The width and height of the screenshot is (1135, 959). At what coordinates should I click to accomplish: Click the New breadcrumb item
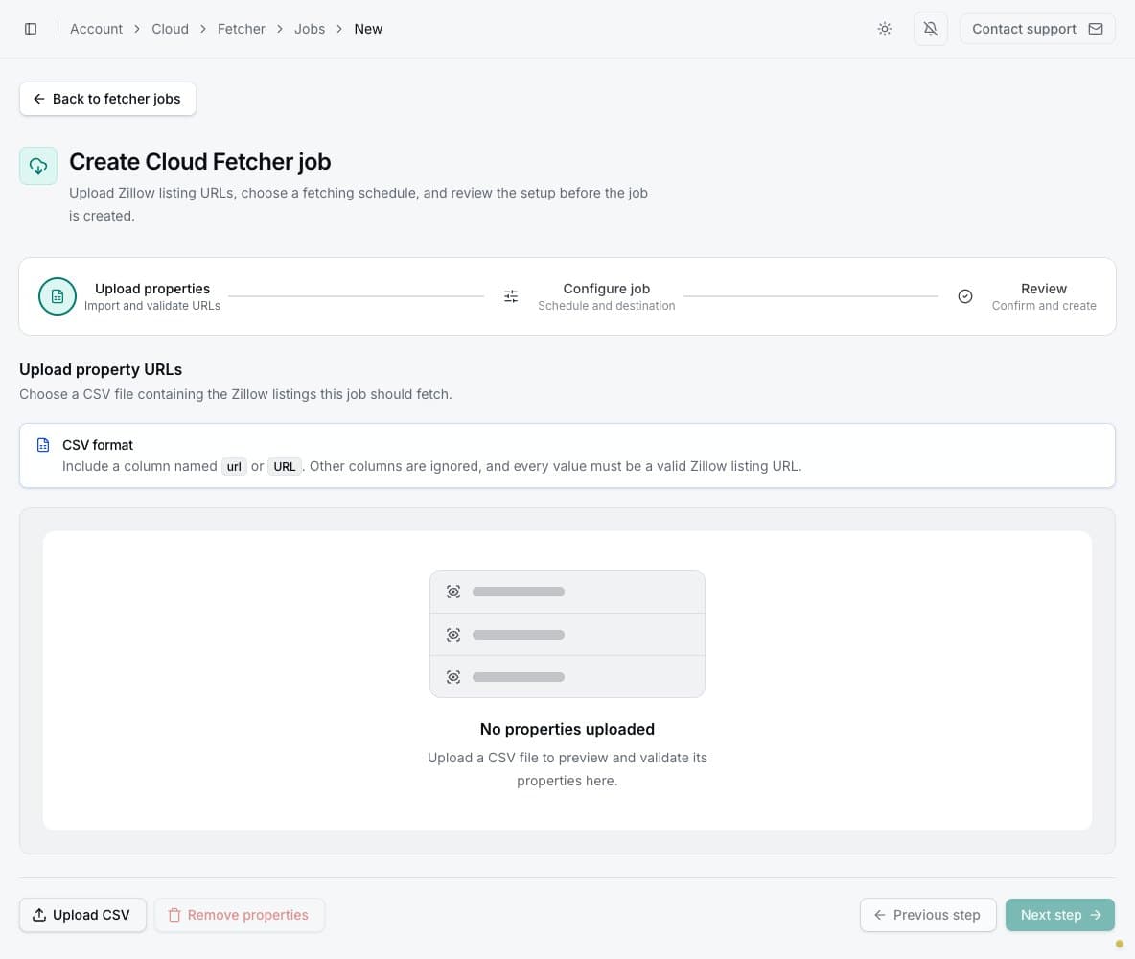point(368,29)
